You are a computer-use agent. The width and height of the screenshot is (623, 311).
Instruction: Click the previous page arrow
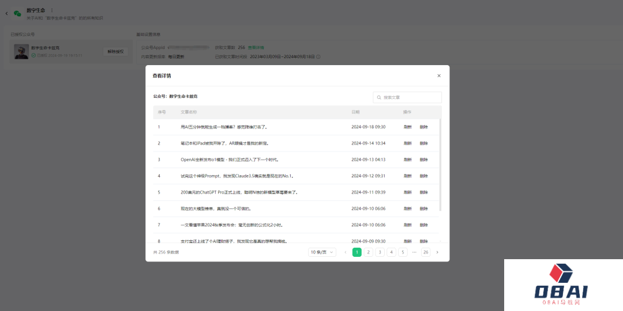point(346,252)
